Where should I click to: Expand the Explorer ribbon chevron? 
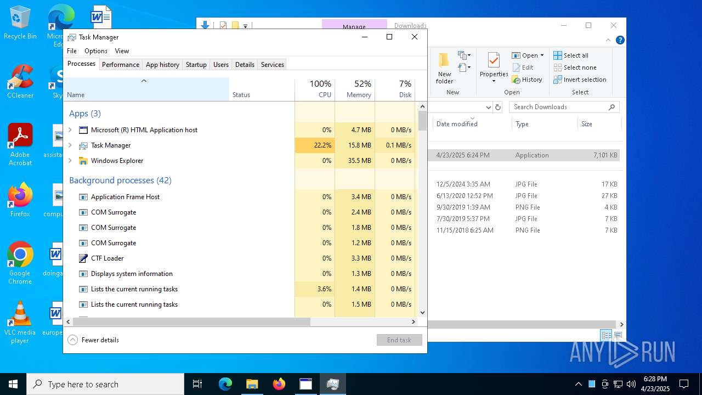tap(608, 40)
